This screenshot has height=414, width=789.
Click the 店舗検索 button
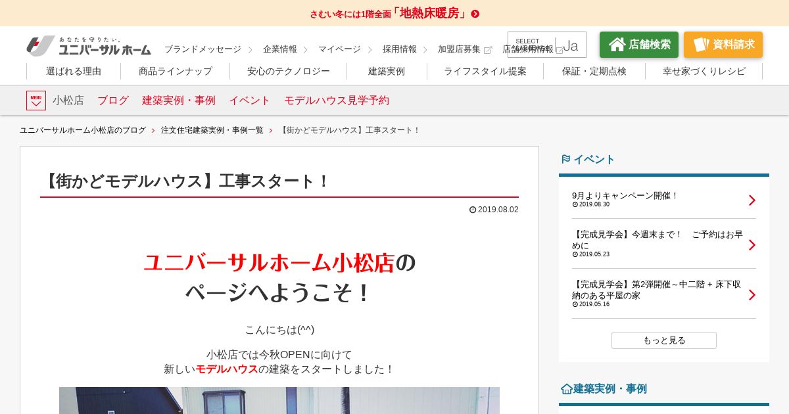point(639,45)
